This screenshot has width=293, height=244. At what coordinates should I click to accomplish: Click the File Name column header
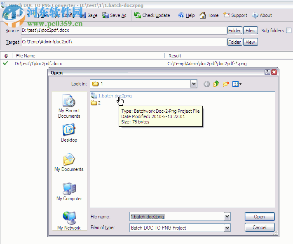[x=26, y=56]
